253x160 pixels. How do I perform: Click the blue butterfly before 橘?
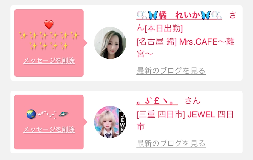pyautogui.click(x=153, y=15)
